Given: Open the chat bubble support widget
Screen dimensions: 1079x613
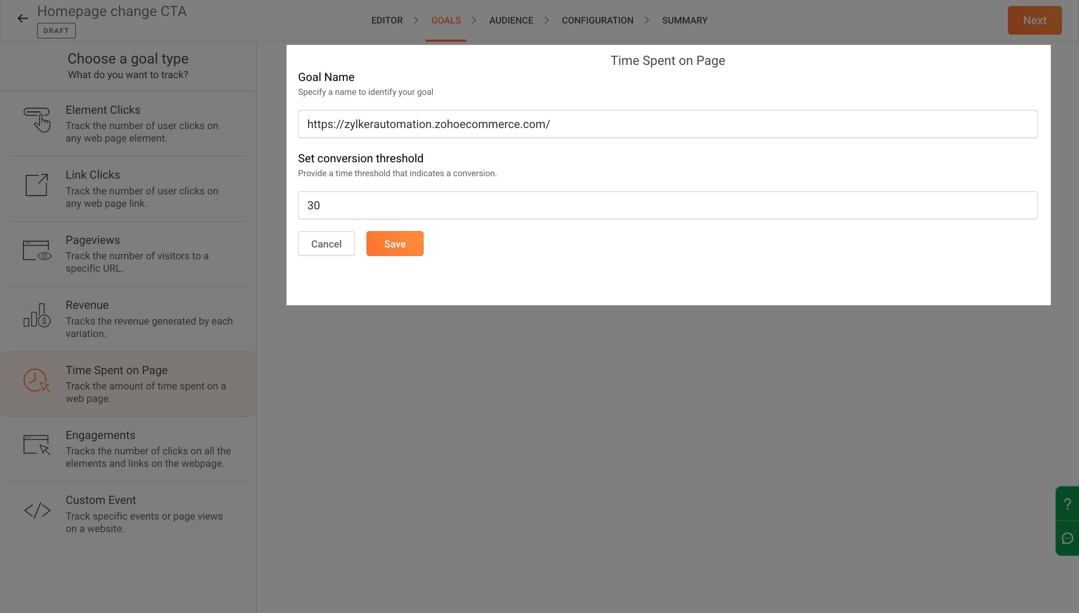Looking at the screenshot, I should (x=1067, y=538).
